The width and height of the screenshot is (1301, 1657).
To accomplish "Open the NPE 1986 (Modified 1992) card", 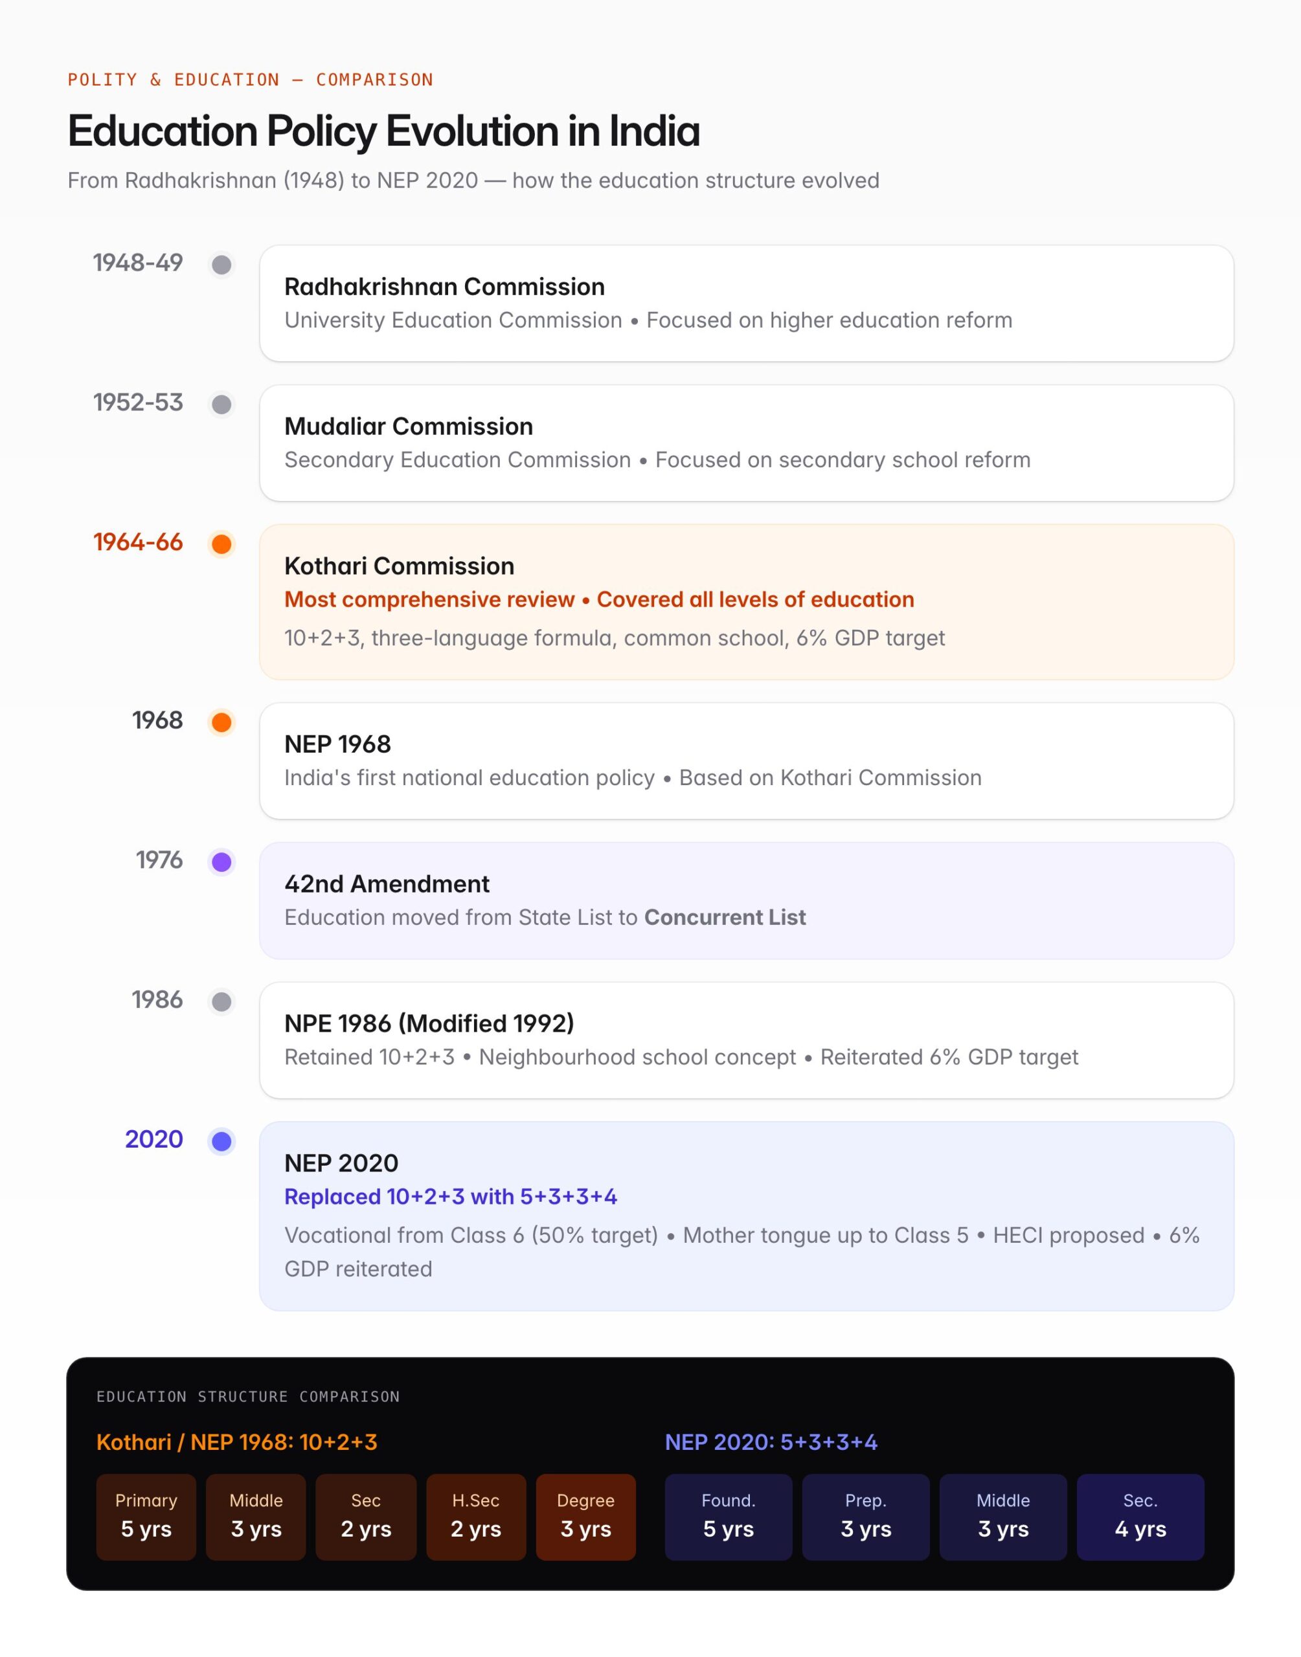I will tap(747, 1040).
